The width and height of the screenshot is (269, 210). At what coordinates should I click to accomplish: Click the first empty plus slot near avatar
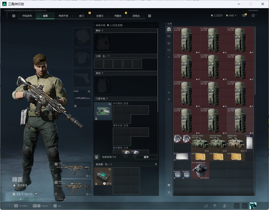(236, 206)
